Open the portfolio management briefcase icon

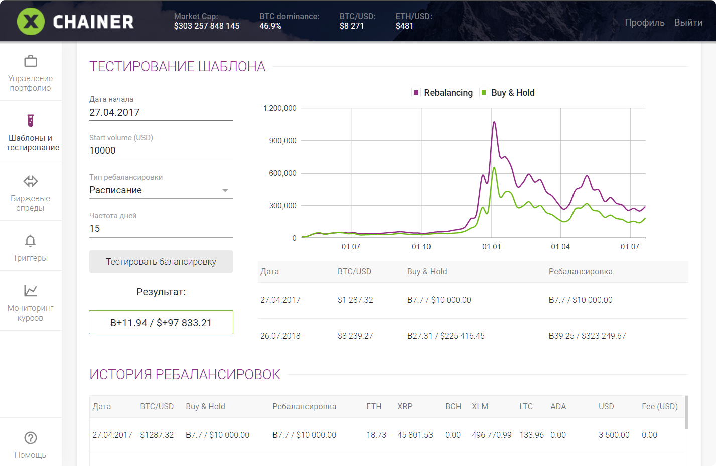(31, 61)
